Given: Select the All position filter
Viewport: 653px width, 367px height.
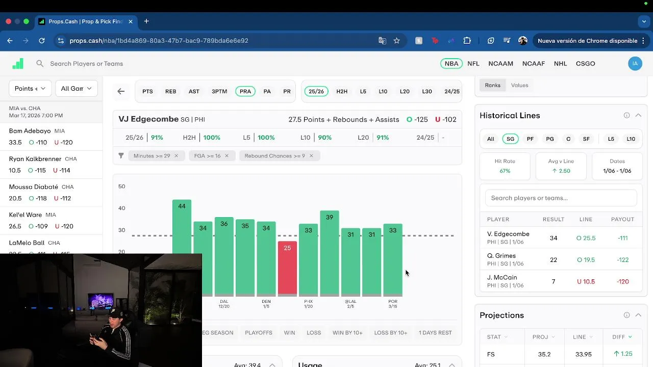Looking at the screenshot, I should [490, 139].
